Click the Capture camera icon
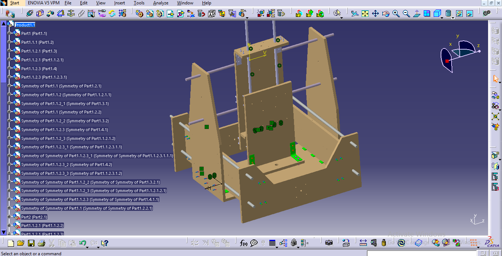 point(329,243)
